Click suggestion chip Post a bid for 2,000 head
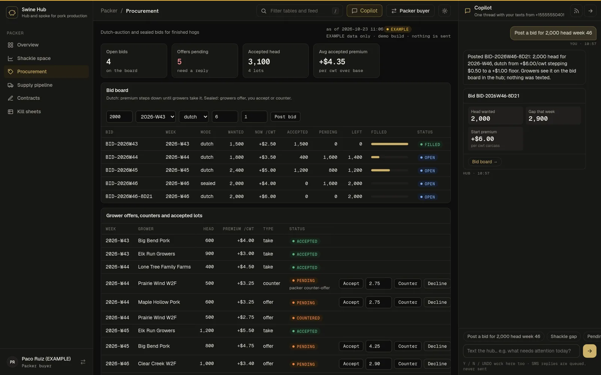Viewport: 601px width, 375px height. (503, 336)
